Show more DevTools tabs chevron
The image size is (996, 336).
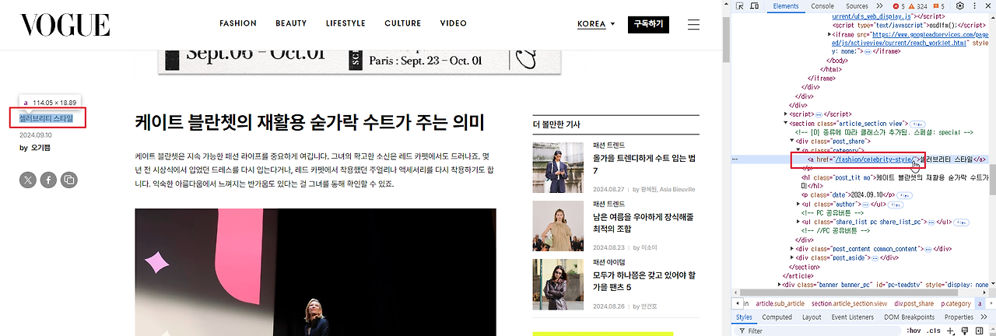(x=880, y=6)
